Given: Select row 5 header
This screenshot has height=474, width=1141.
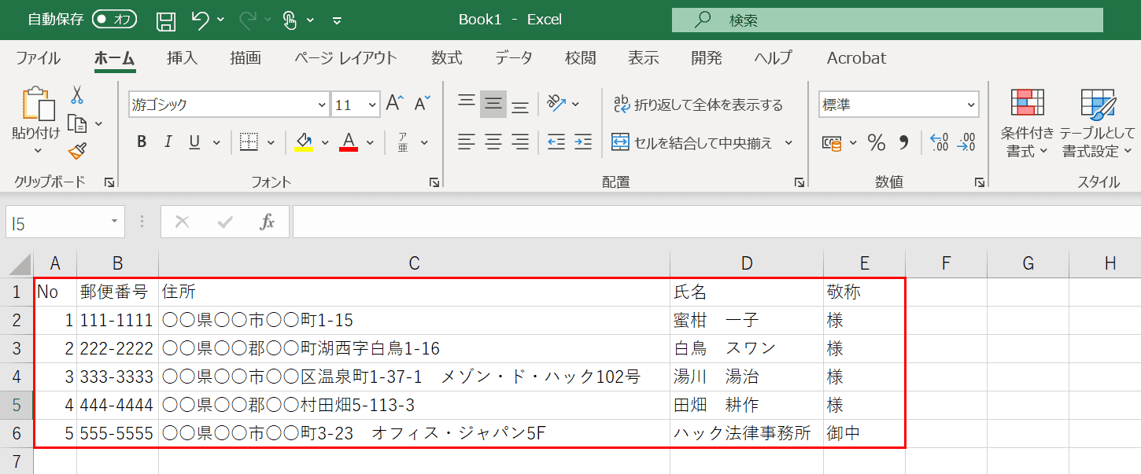Looking at the screenshot, I should click(17, 406).
